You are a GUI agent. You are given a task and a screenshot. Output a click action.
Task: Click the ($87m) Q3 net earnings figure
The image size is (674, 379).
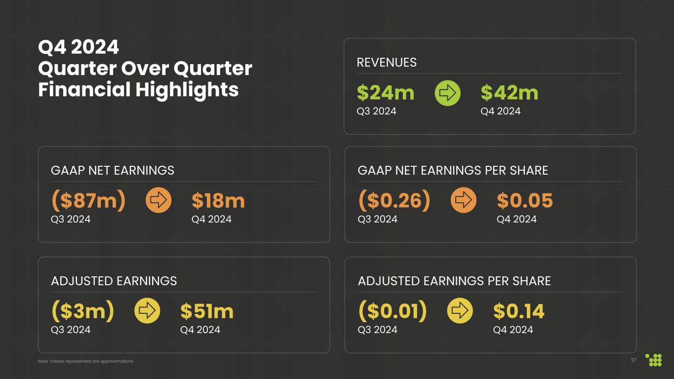[88, 200]
